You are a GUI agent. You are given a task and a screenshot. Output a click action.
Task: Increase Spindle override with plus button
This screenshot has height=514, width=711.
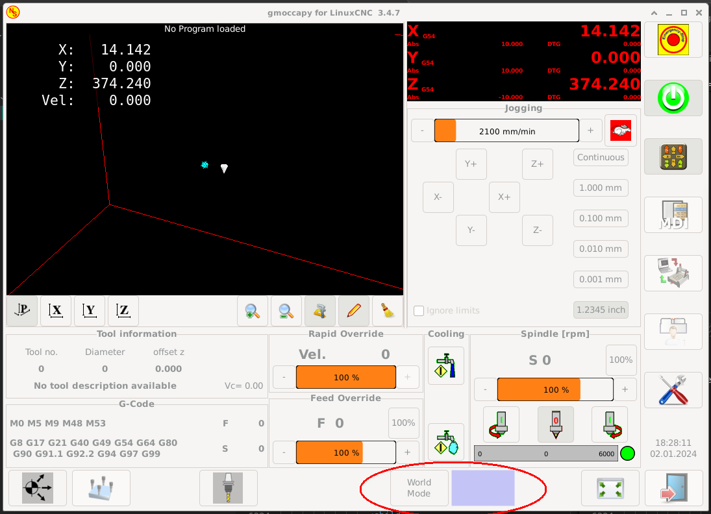pyautogui.click(x=625, y=389)
